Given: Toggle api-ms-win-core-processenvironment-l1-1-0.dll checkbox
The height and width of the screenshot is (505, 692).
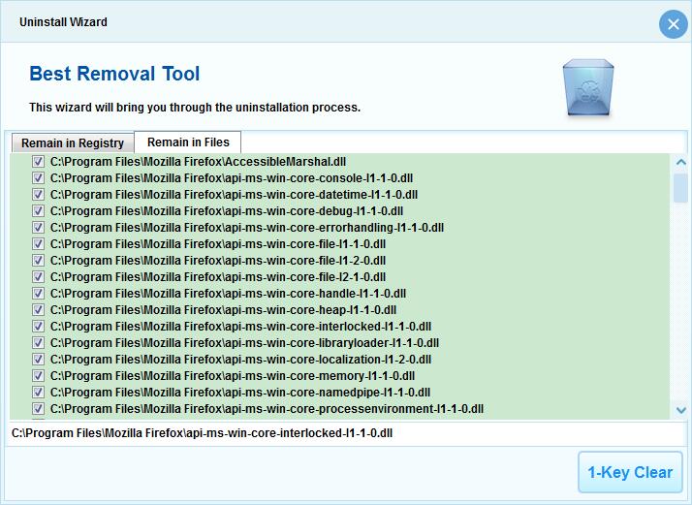Looking at the screenshot, I should click(38, 409).
